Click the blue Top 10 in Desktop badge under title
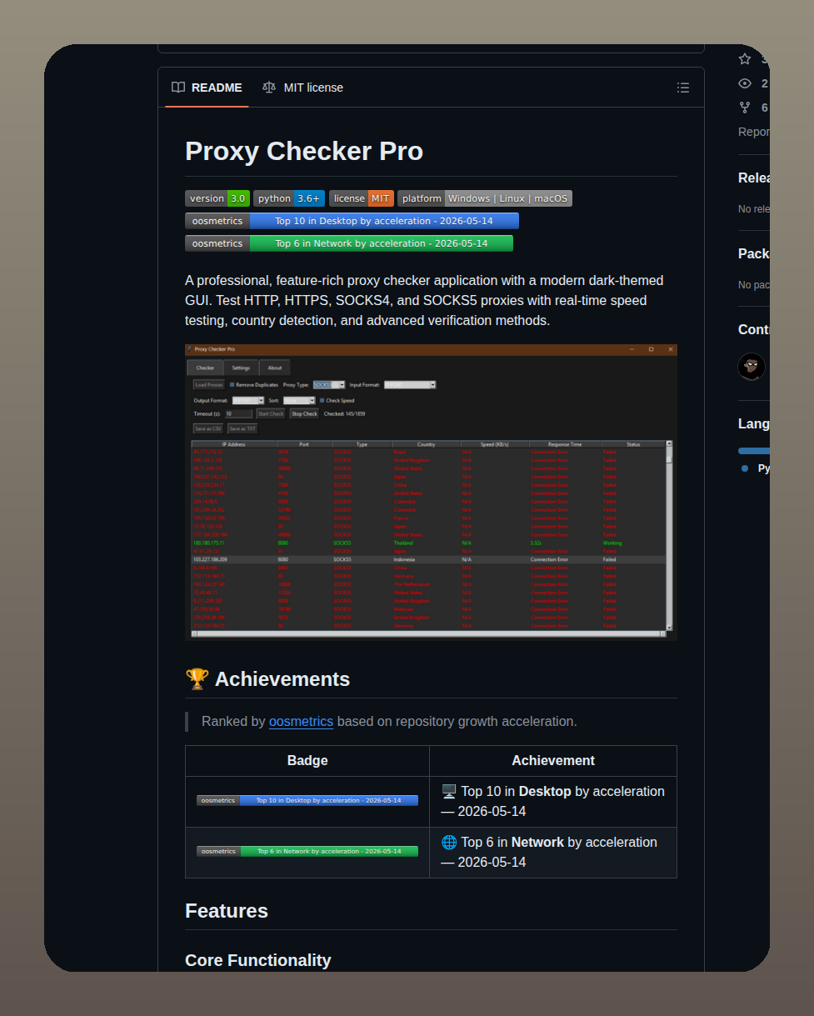This screenshot has width=814, height=1016. pyautogui.click(x=352, y=221)
